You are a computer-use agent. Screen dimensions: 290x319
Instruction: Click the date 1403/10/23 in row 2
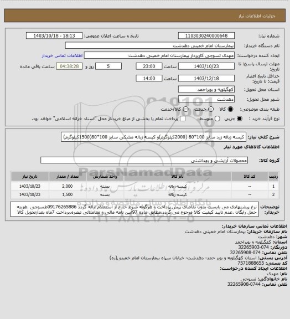click(x=30, y=194)
